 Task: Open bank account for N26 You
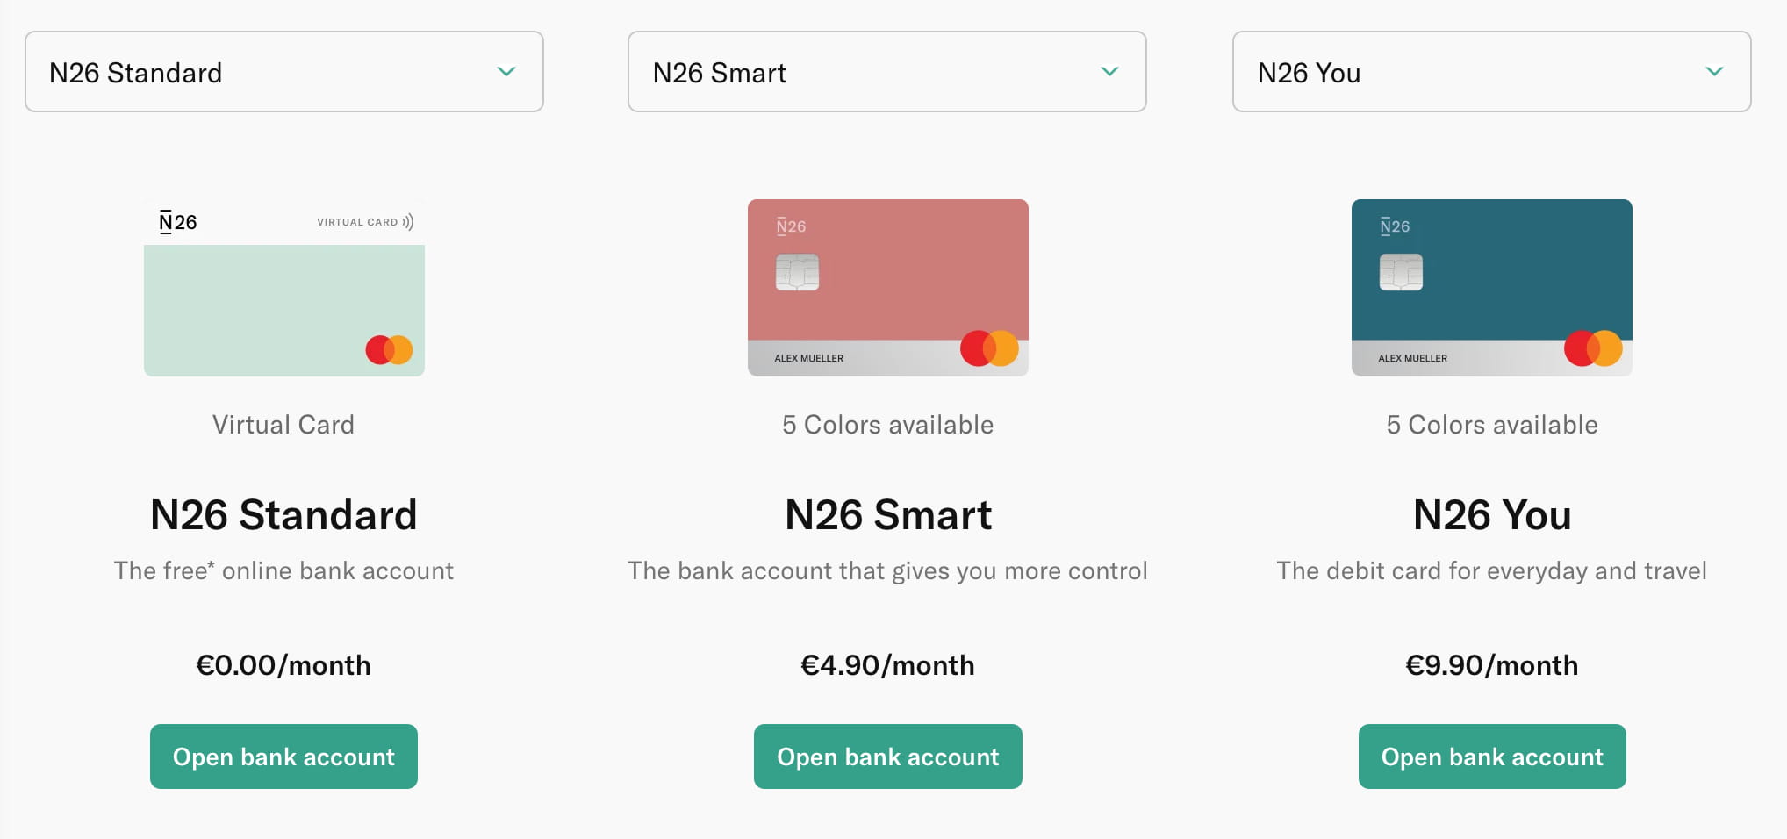(1492, 757)
